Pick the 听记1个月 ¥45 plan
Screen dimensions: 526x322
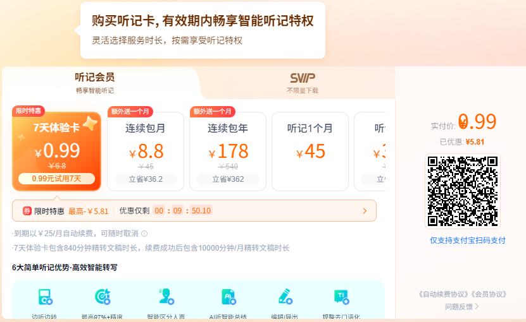[310, 152]
